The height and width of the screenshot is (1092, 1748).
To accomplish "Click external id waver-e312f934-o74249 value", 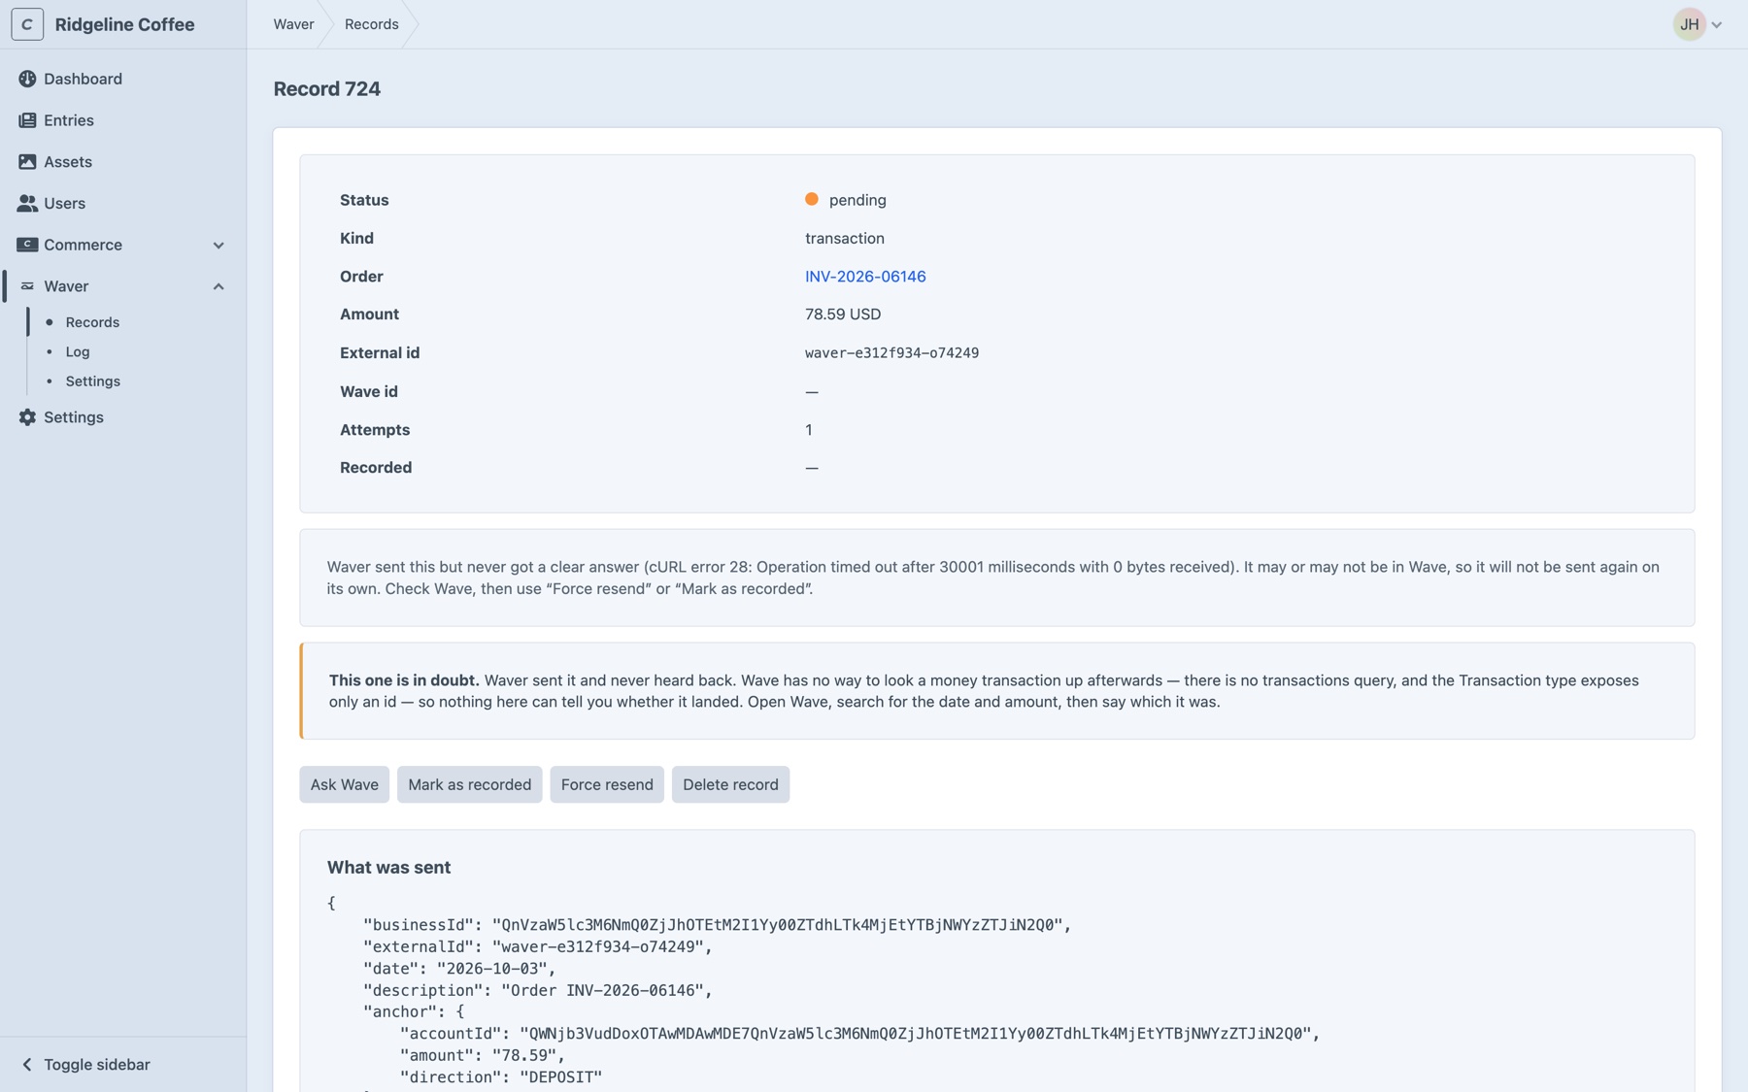I will pos(891,353).
